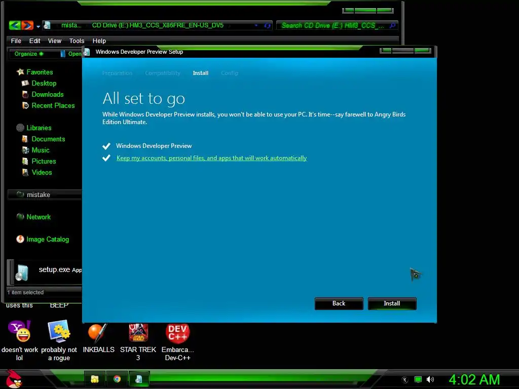Select Libraries in the navigation pane
The image size is (519, 389).
click(x=39, y=128)
